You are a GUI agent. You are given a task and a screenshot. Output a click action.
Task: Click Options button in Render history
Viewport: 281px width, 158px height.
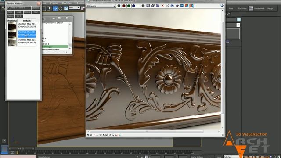(36, 8)
